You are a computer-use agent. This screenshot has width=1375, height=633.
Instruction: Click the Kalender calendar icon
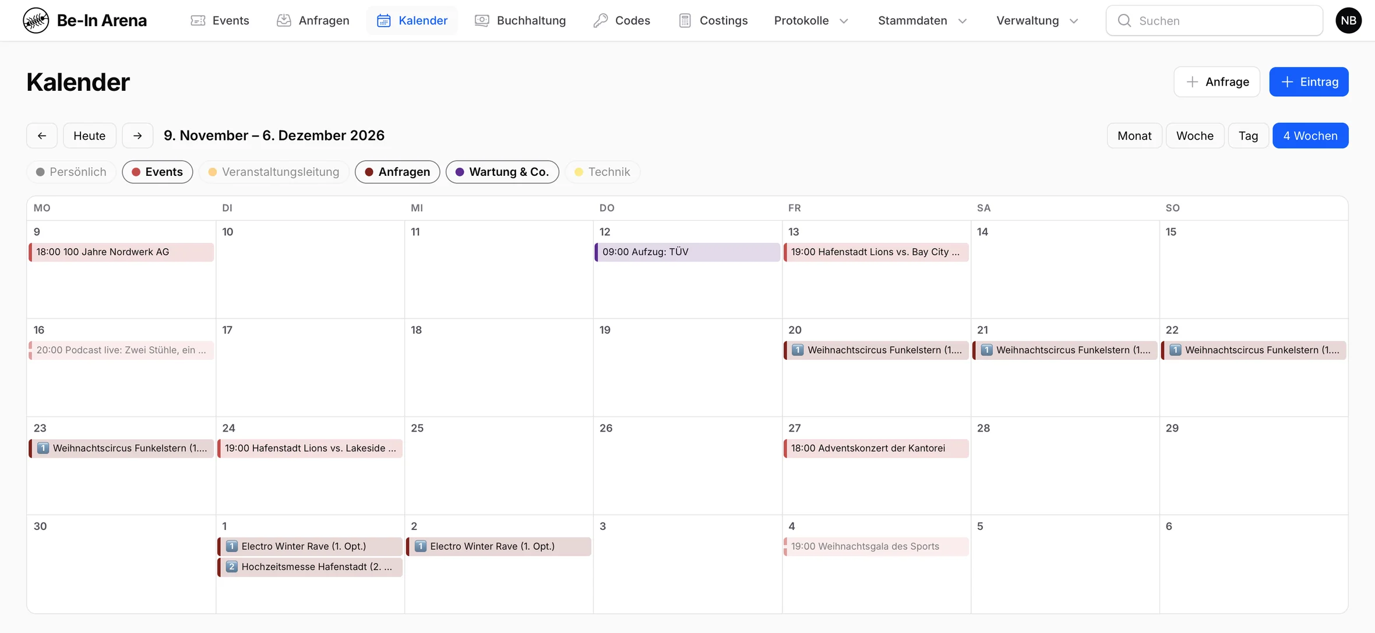point(384,20)
